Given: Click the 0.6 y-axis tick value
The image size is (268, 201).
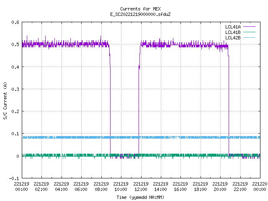Looking at the screenshot, I should [15, 22].
